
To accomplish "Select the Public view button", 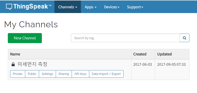I will 32,74.
